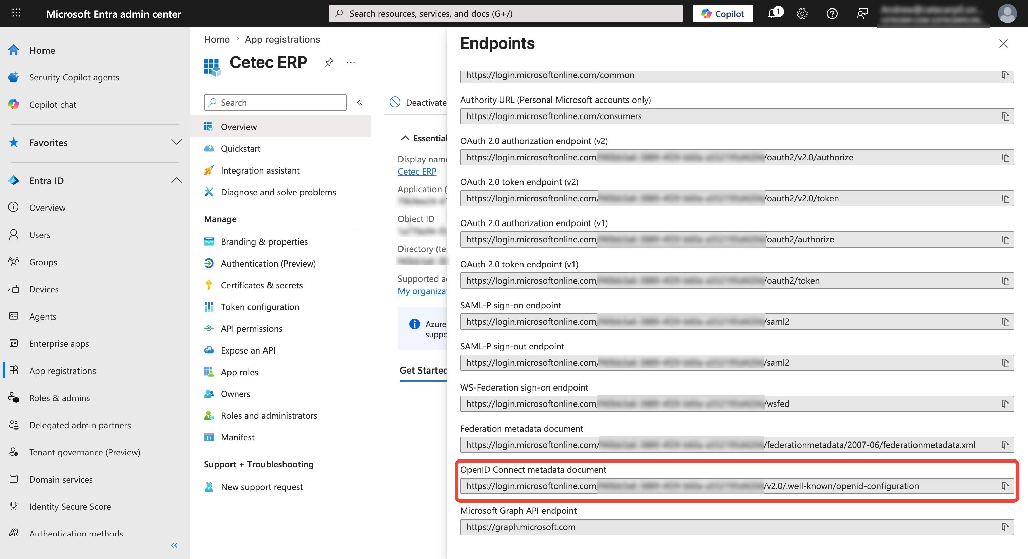Open API permissions
Image resolution: width=1028 pixels, height=559 pixels.
tap(252, 328)
